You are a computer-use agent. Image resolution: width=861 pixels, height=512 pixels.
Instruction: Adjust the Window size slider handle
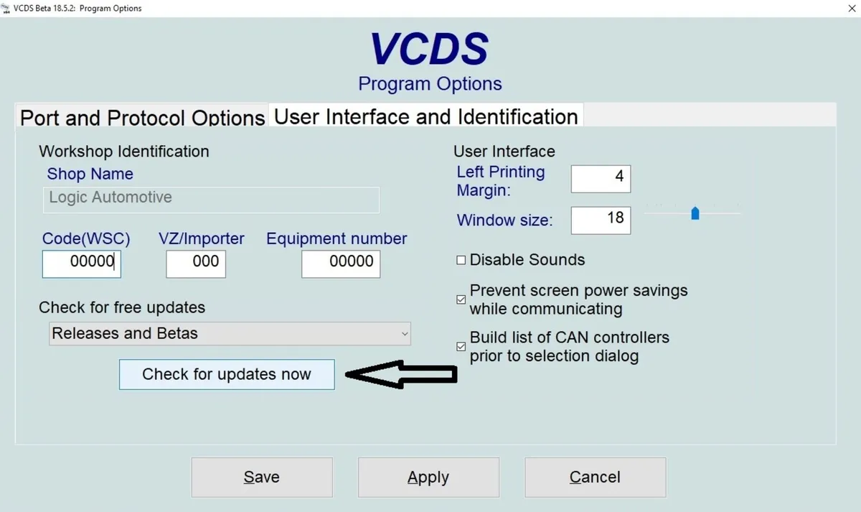pos(695,213)
